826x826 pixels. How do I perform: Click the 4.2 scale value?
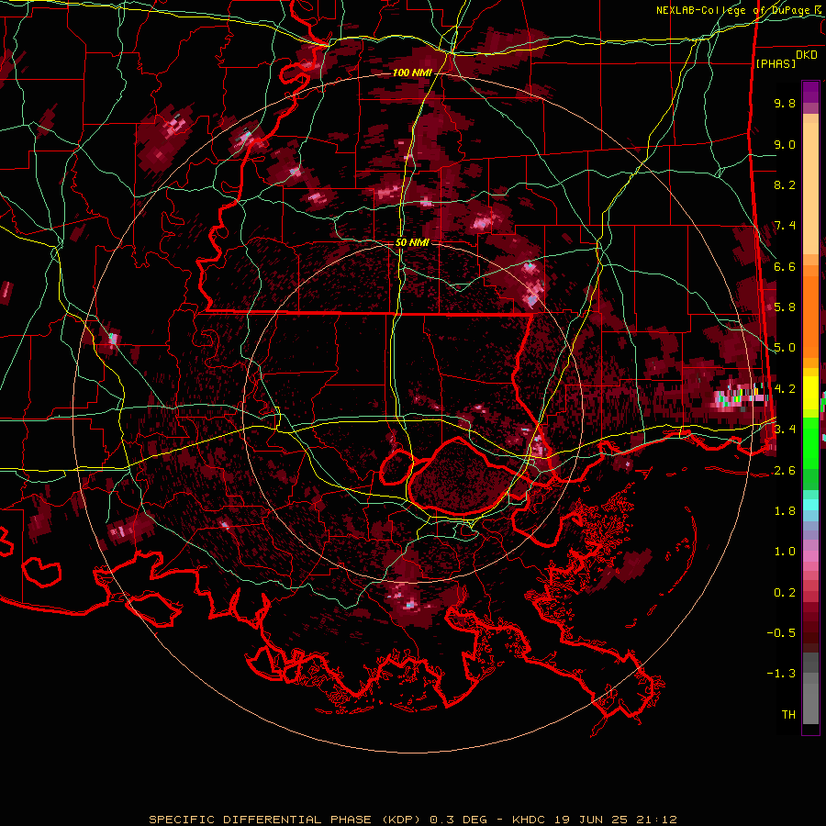pos(785,389)
